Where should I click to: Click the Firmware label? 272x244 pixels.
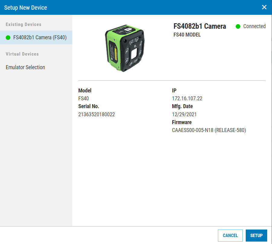182,122
